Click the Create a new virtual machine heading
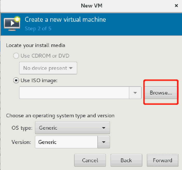Image resolution: width=182 pixels, height=170 pixels. [65, 20]
